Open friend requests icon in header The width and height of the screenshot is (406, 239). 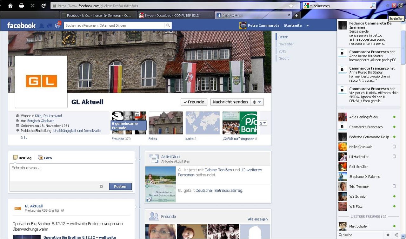(x=42, y=26)
